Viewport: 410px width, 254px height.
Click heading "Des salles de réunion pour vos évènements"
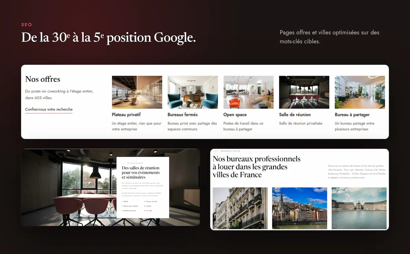(x=141, y=172)
